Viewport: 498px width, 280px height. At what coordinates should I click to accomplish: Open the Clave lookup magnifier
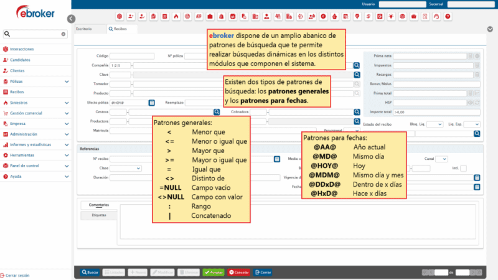tap(357, 75)
